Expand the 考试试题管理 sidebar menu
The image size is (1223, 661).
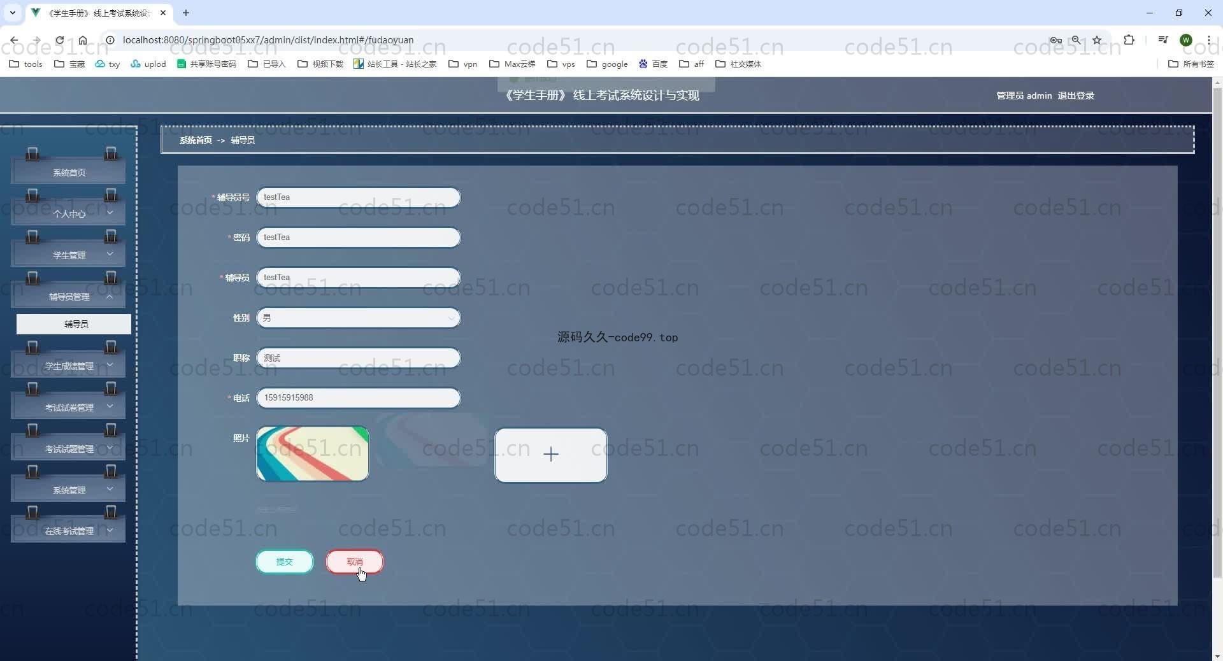[x=69, y=449]
